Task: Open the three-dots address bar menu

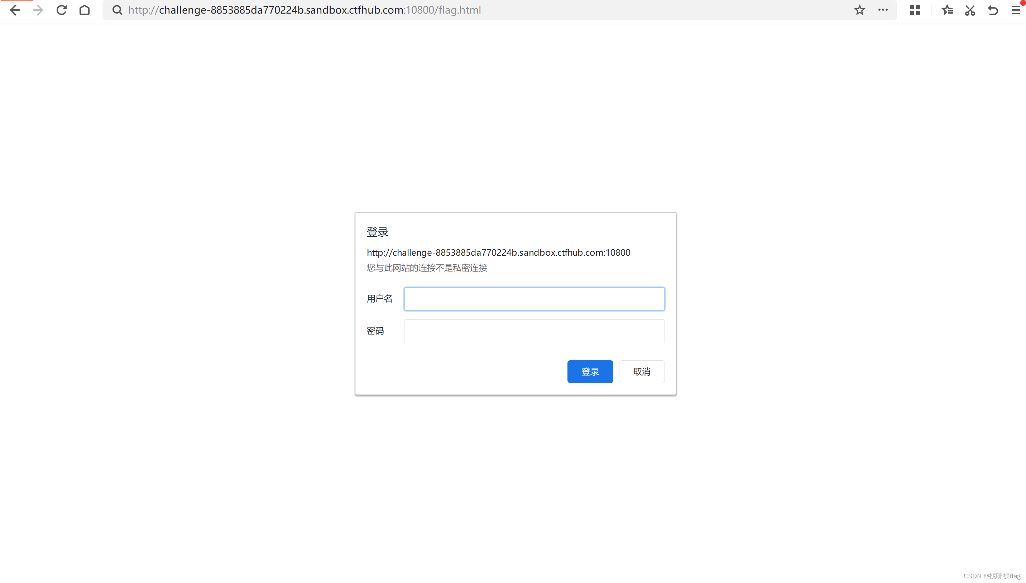Action: coord(883,10)
